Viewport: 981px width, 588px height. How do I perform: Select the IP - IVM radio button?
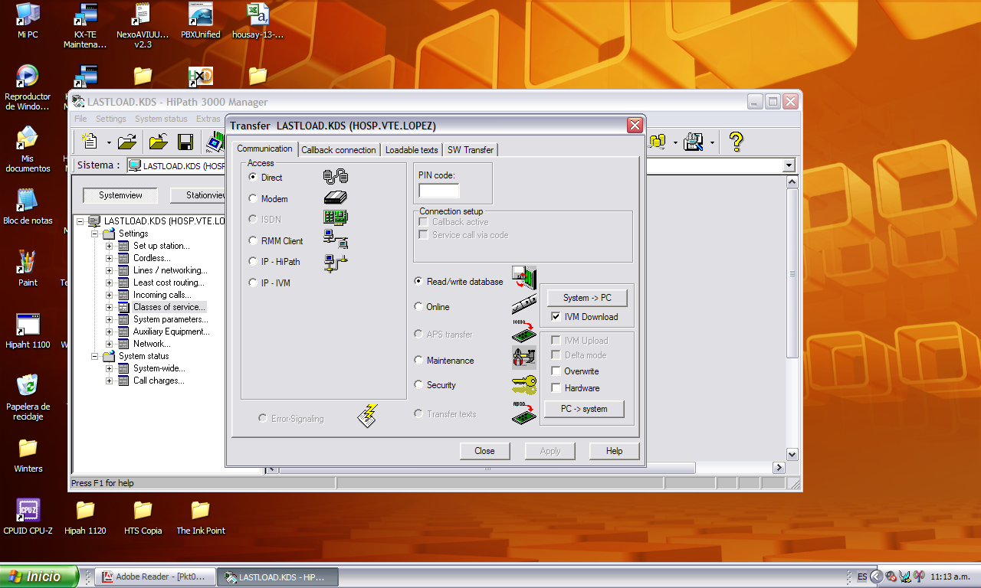[253, 283]
